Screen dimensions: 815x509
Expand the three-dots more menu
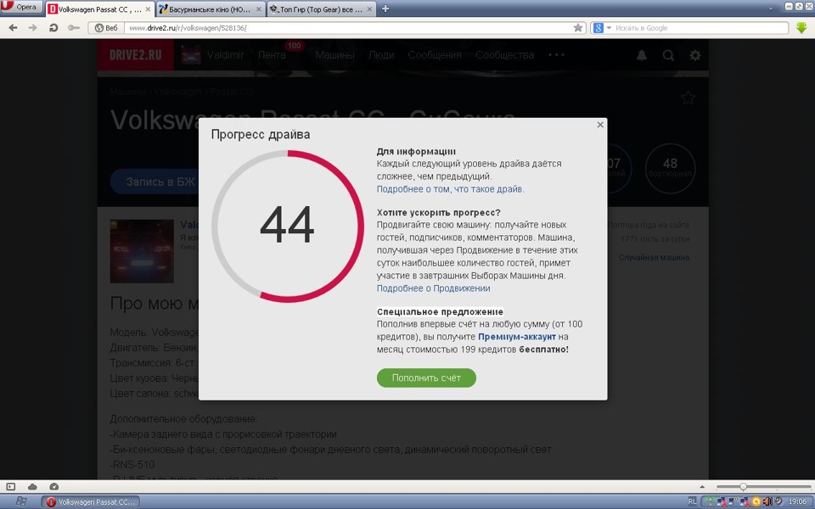(x=556, y=54)
